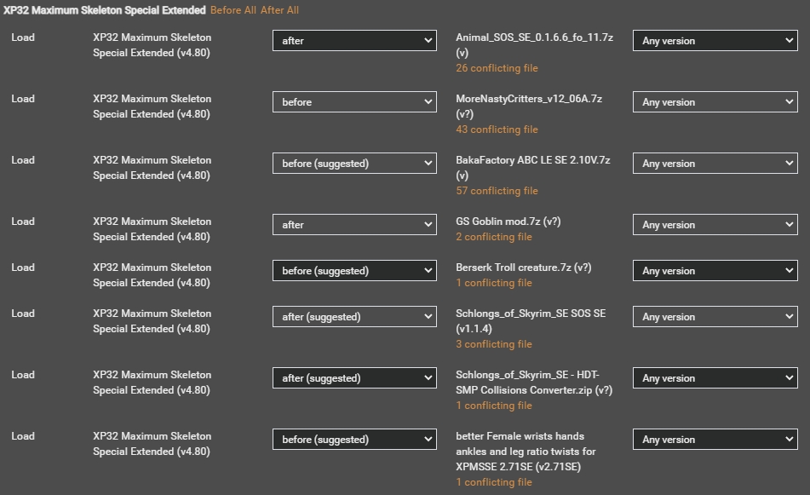Click 'Schlongs_of_Skyrim_SE SOS SE (v1.1.4)' mod name
810x495 pixels.
531,321
